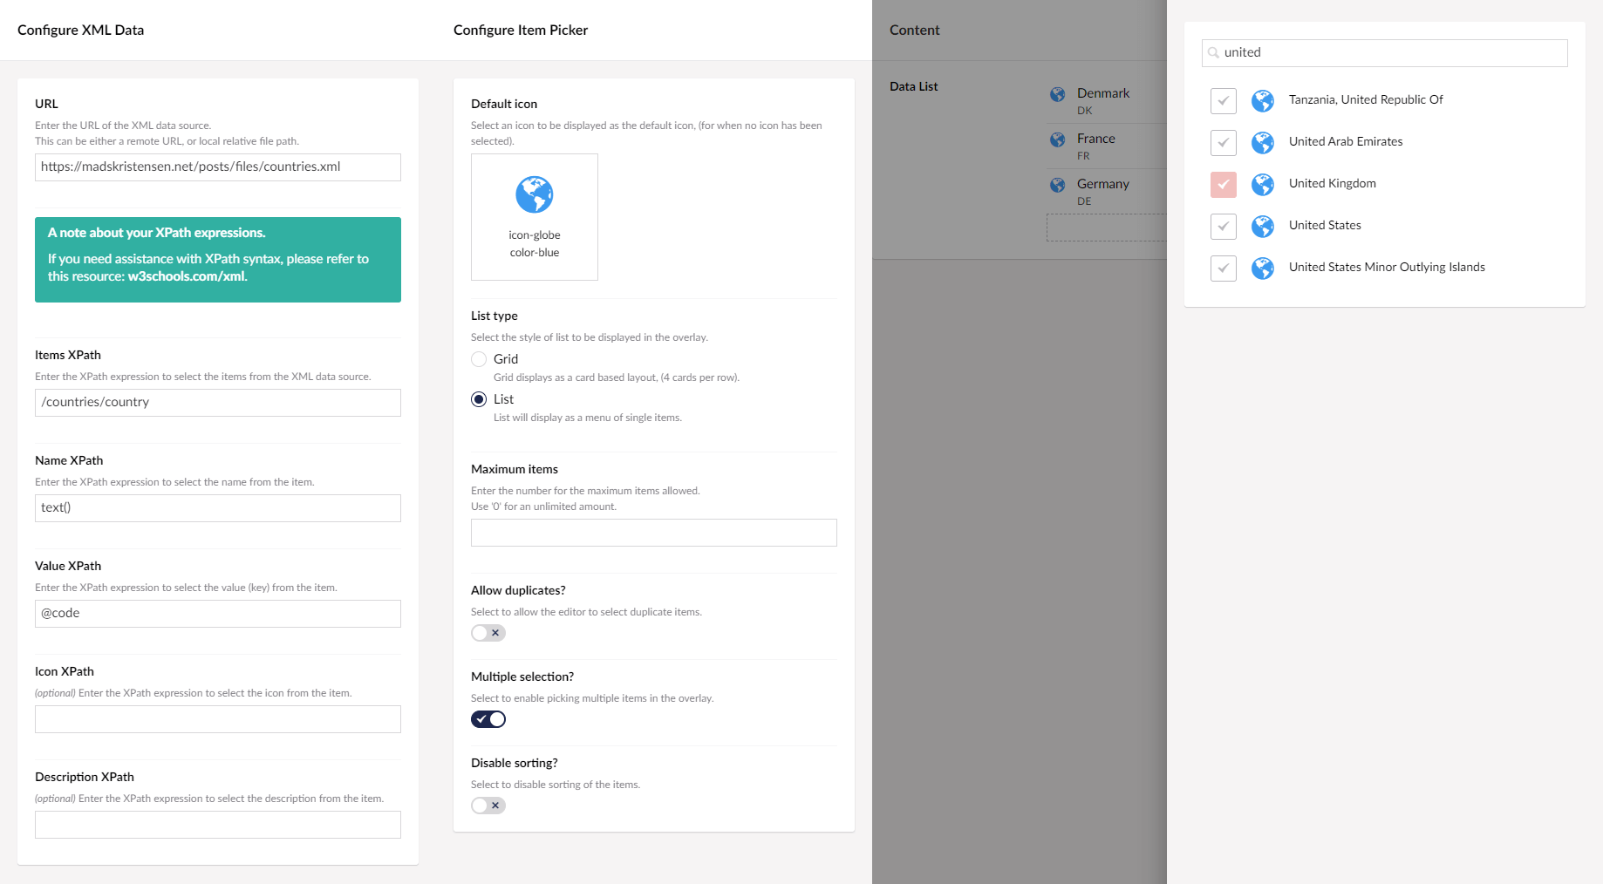Turn off the Multiple selection toggle
1603x884 pixels.
click(x=488, y=719)
